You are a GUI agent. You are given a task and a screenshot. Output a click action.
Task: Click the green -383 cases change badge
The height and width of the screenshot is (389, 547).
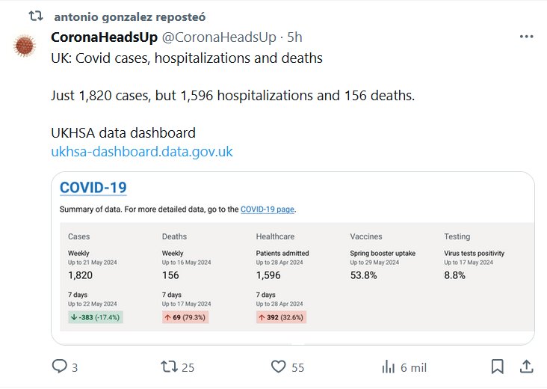tap(95, 317)
